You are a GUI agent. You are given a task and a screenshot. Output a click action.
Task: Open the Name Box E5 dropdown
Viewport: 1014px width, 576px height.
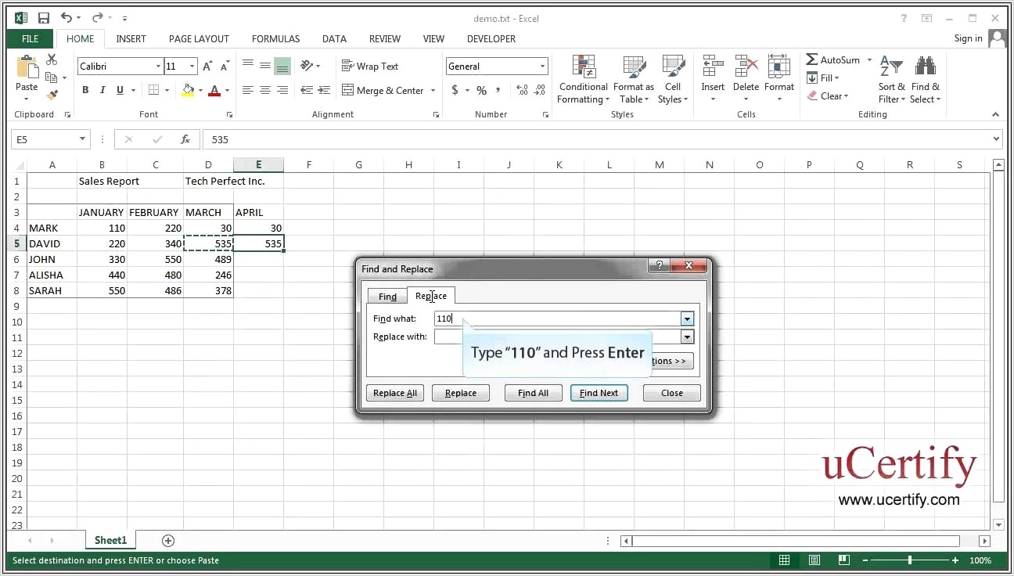coord(83,139)
